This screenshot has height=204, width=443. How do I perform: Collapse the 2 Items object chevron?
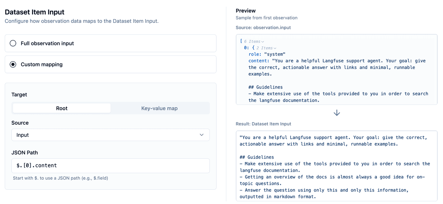click(x=275, y=48)
